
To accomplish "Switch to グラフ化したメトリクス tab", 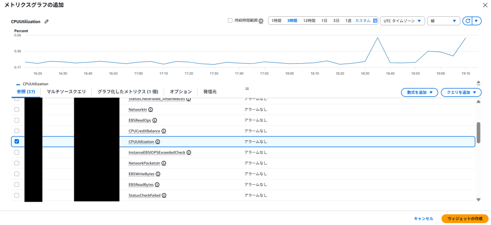I will point(128,91).
